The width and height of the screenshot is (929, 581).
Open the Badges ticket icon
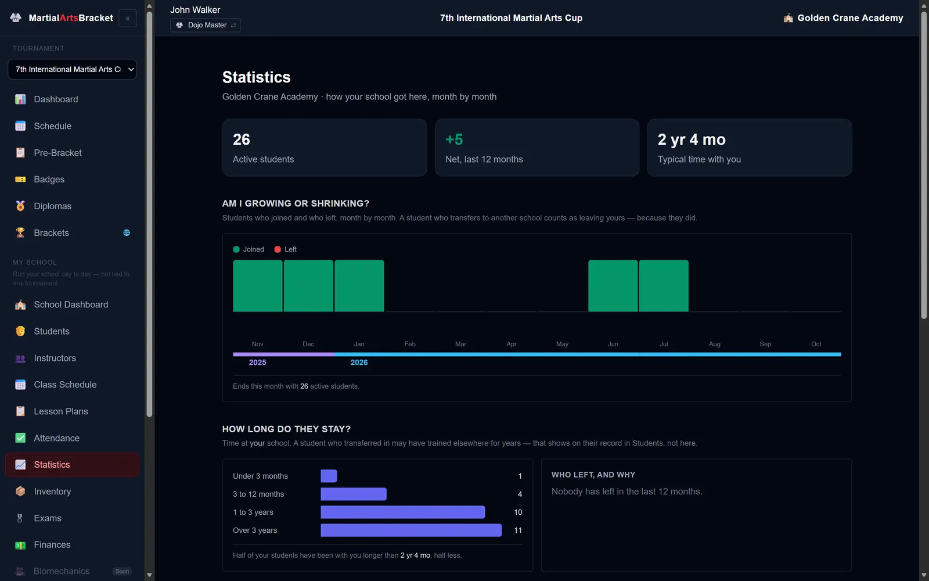point(20,180)
